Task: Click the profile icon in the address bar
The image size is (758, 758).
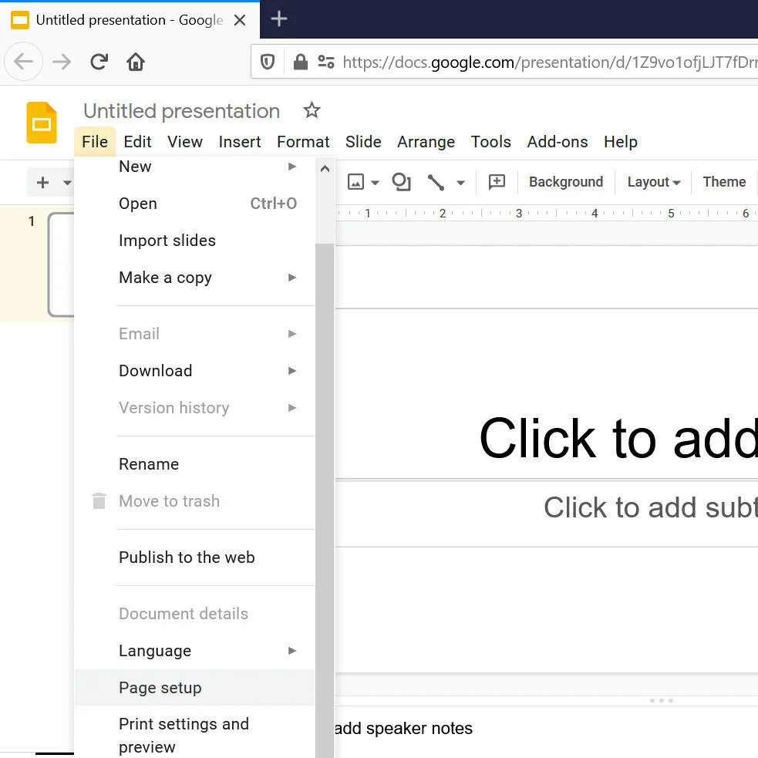Action: pyautogui.click(x=325, y=62)
